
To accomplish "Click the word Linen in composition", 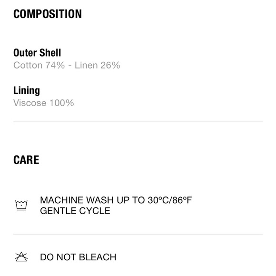I will [86, 65].
